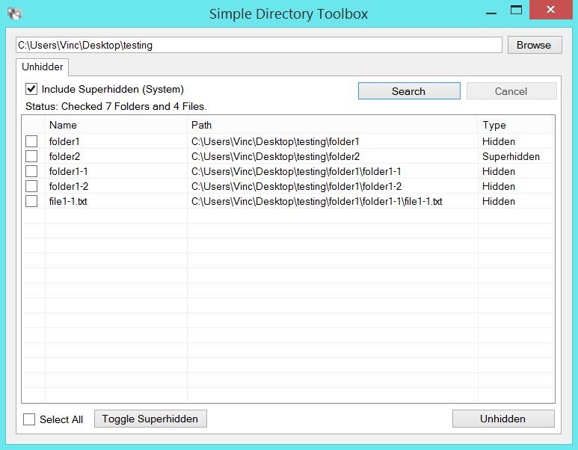Tick the Select All checkbox

coord(29,419)
